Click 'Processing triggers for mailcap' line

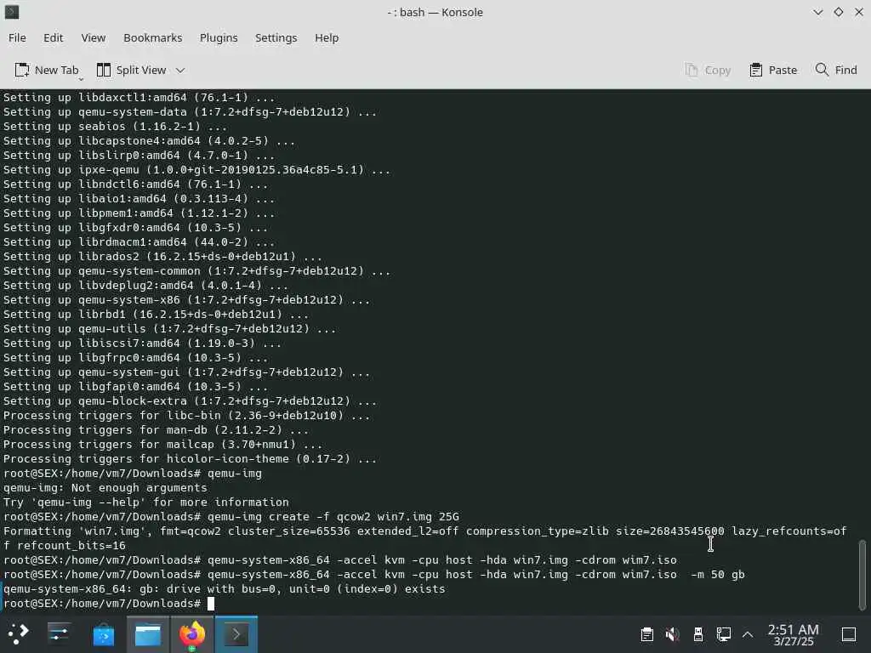pos(162,444)
